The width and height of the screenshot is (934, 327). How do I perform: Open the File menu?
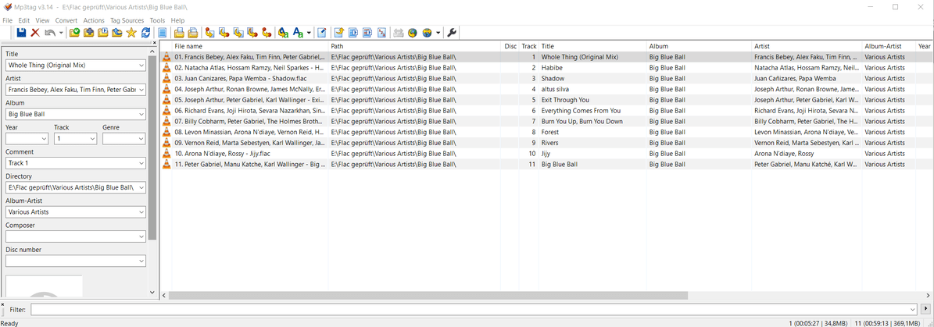pos(7,20)
